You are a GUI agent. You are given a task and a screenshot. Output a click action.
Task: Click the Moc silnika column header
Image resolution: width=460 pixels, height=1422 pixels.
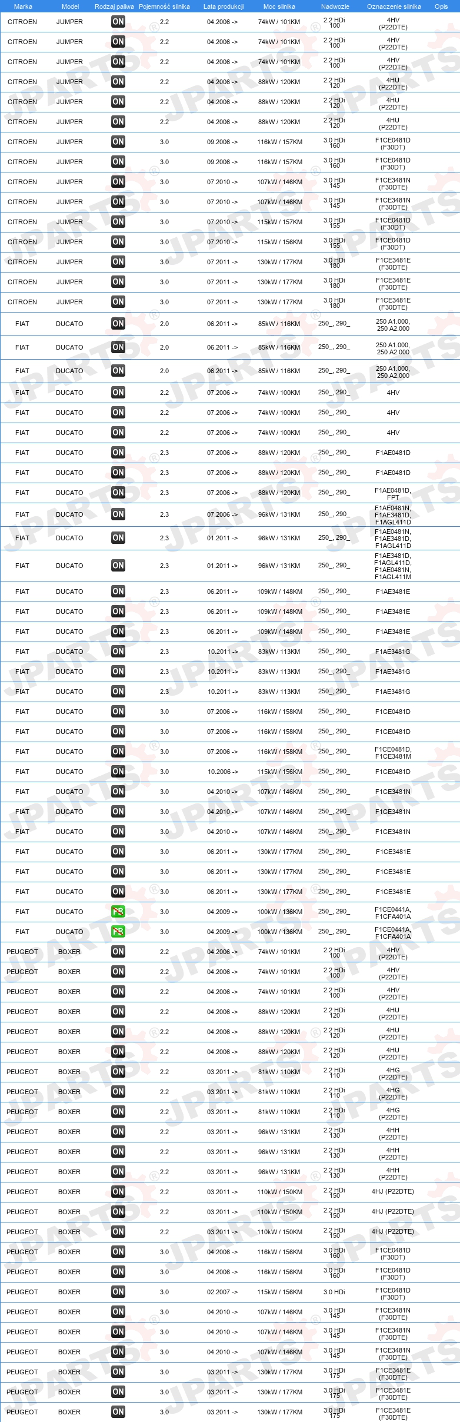[279, 6]
